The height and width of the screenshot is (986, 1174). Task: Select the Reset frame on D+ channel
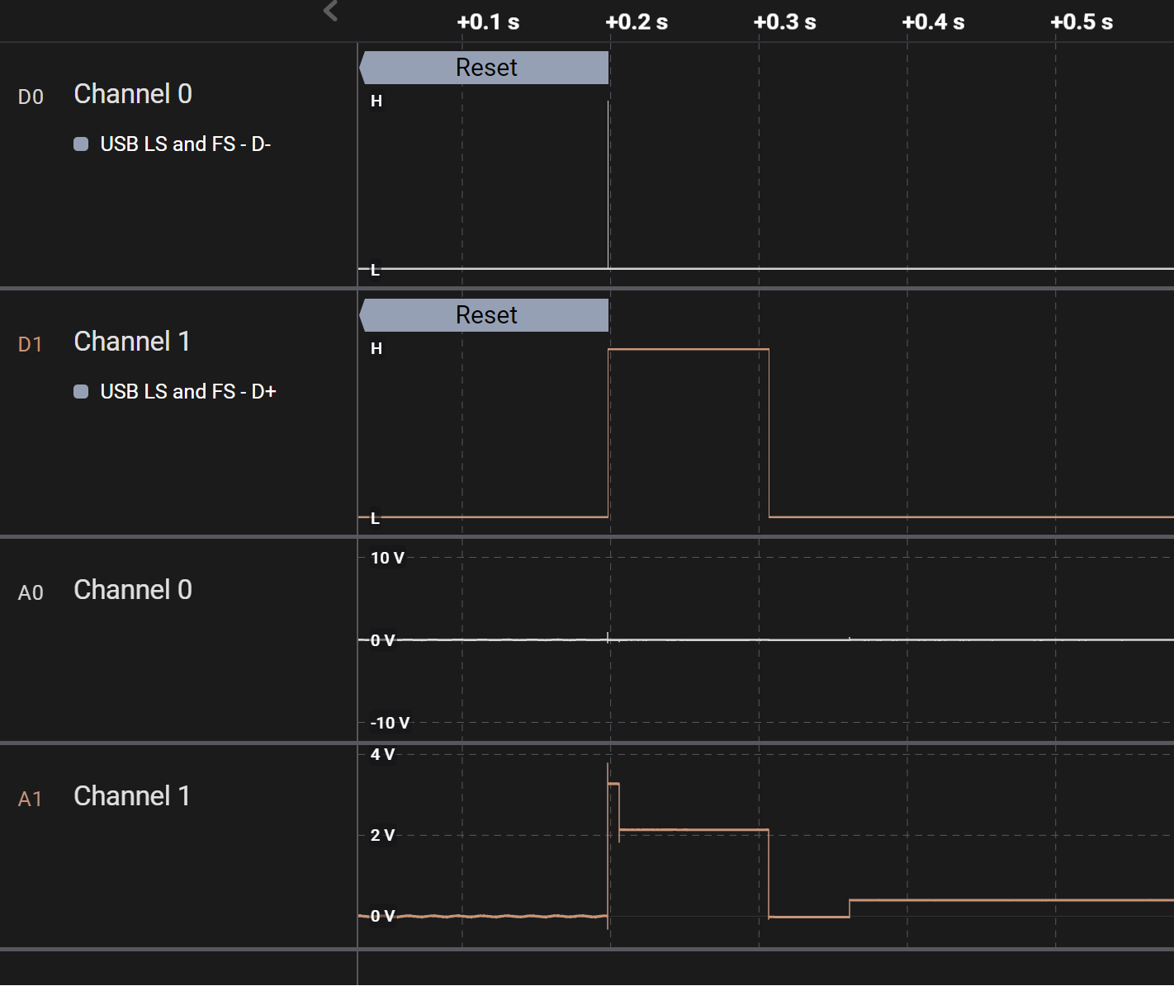click(485, 315)
